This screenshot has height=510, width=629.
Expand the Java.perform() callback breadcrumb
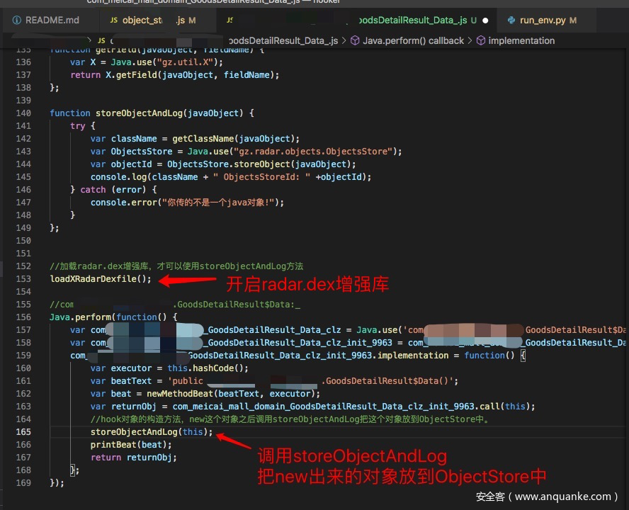click(413, 40)
